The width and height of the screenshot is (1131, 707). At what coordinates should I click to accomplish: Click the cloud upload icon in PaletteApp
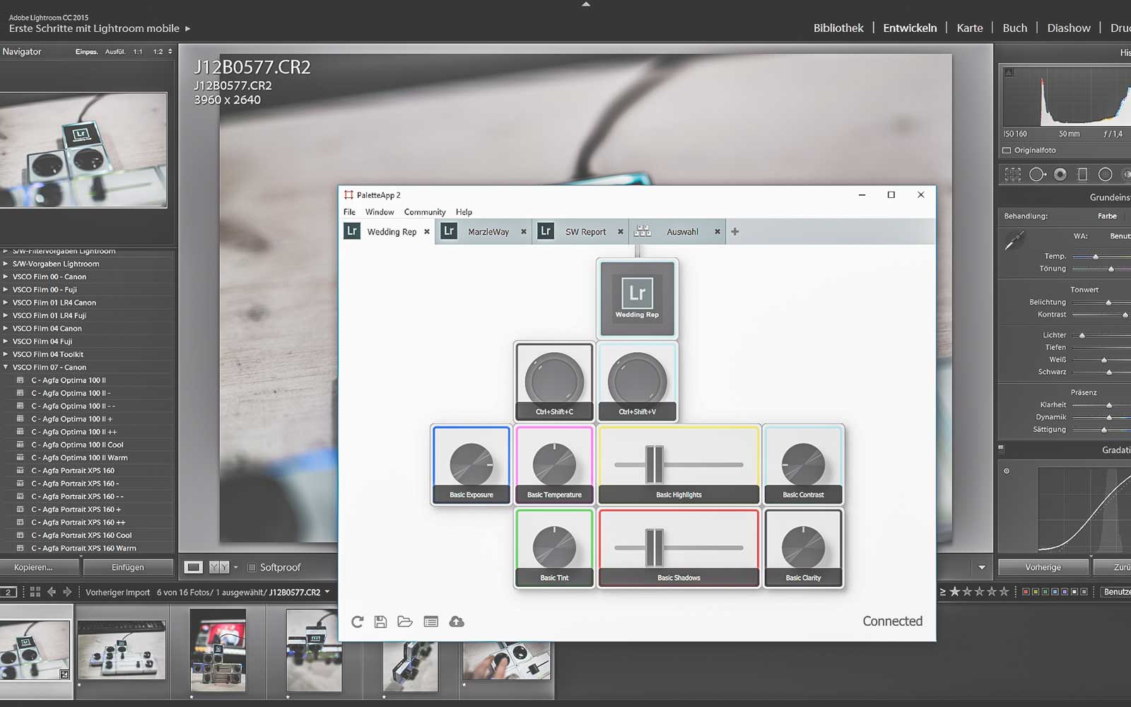(457, 621)
